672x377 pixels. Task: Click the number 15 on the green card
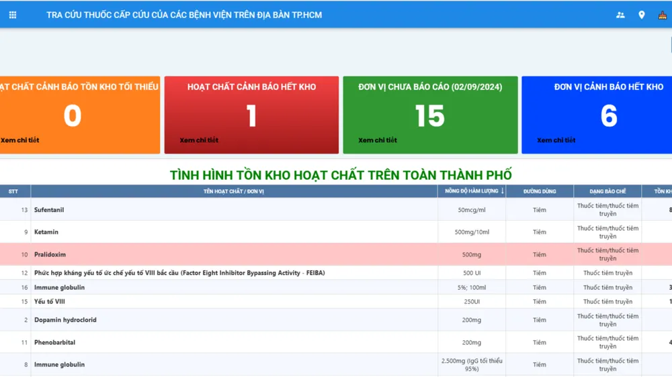pyautogui.click(x=430, y=116)
